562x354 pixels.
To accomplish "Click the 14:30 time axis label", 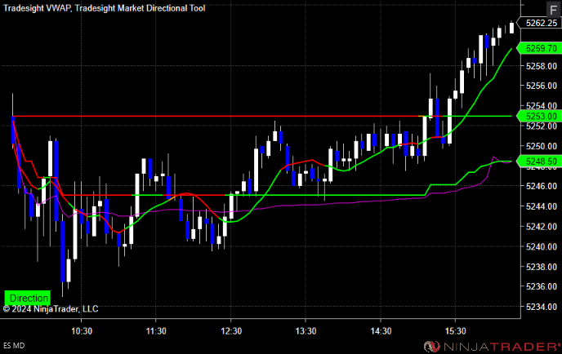I will 381,331.
